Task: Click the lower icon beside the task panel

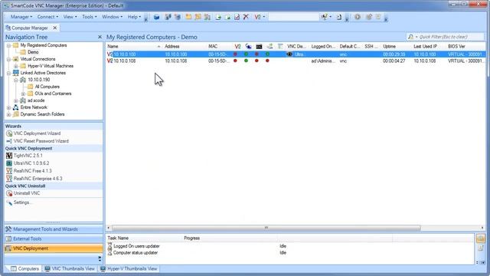Action: pyautogui.click(x=481, y=248)
